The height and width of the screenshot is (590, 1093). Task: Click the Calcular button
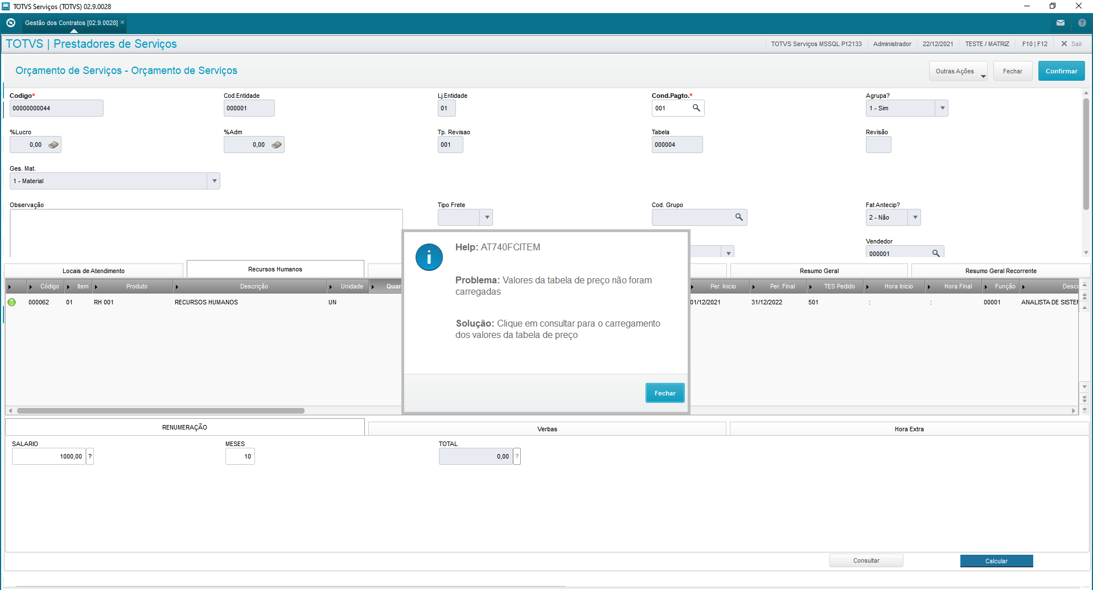(x=996, y=561)
